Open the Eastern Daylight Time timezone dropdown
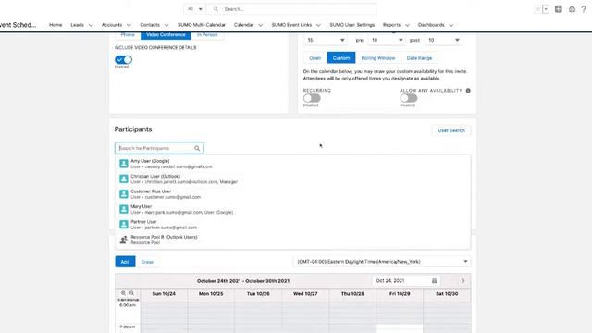592x333 pixels. pos(381,262)
